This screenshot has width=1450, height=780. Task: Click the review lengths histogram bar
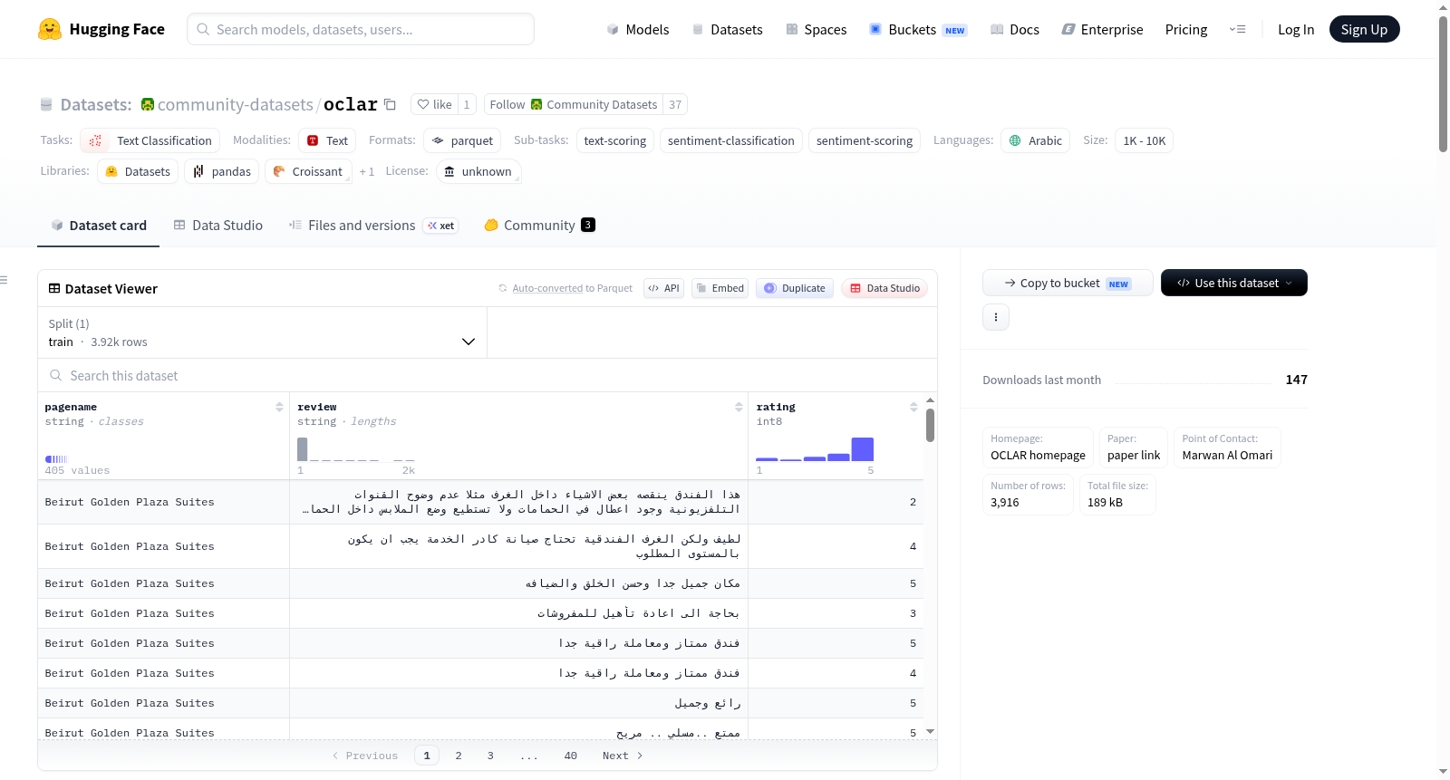[303, 449]
